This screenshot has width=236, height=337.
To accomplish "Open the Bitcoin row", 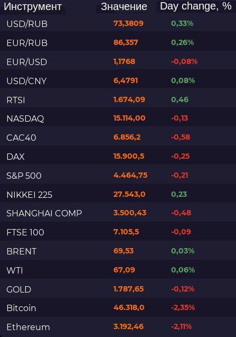I will pyautogui.click(x=118, y=307).
